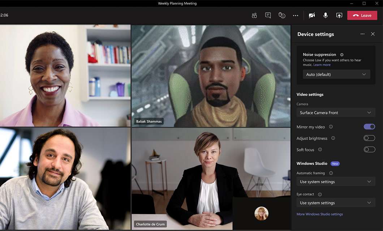The image size is (383, 231).
Task: Open More actions ellipsis in meeting toolbar
Action: pyautogui.click(x=296, y=16)
